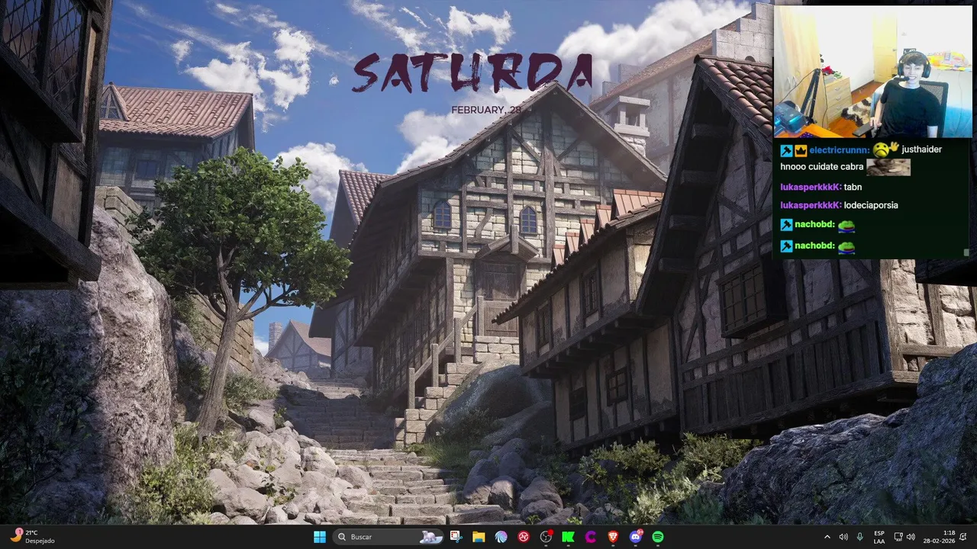Open network settings from tray icon
Screen dimensions: 977x549
898,537
